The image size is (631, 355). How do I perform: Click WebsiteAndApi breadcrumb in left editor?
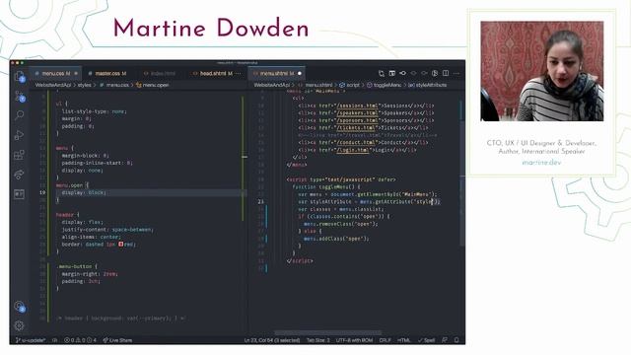coord(52,85)
